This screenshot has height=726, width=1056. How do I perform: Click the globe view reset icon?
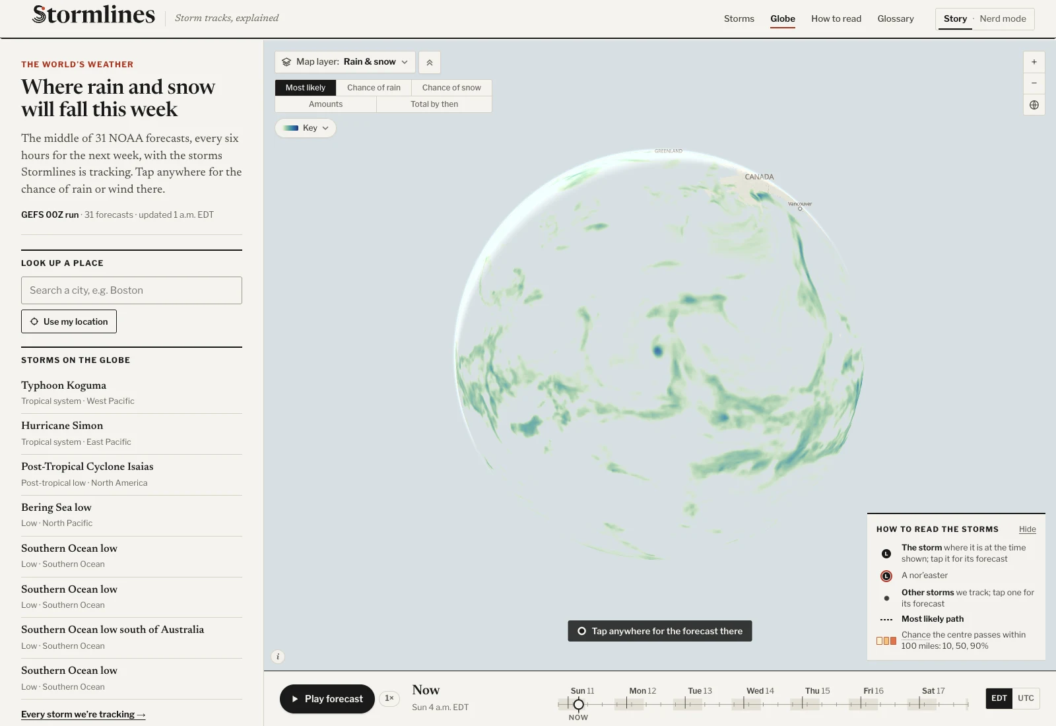pos(1034,105)
